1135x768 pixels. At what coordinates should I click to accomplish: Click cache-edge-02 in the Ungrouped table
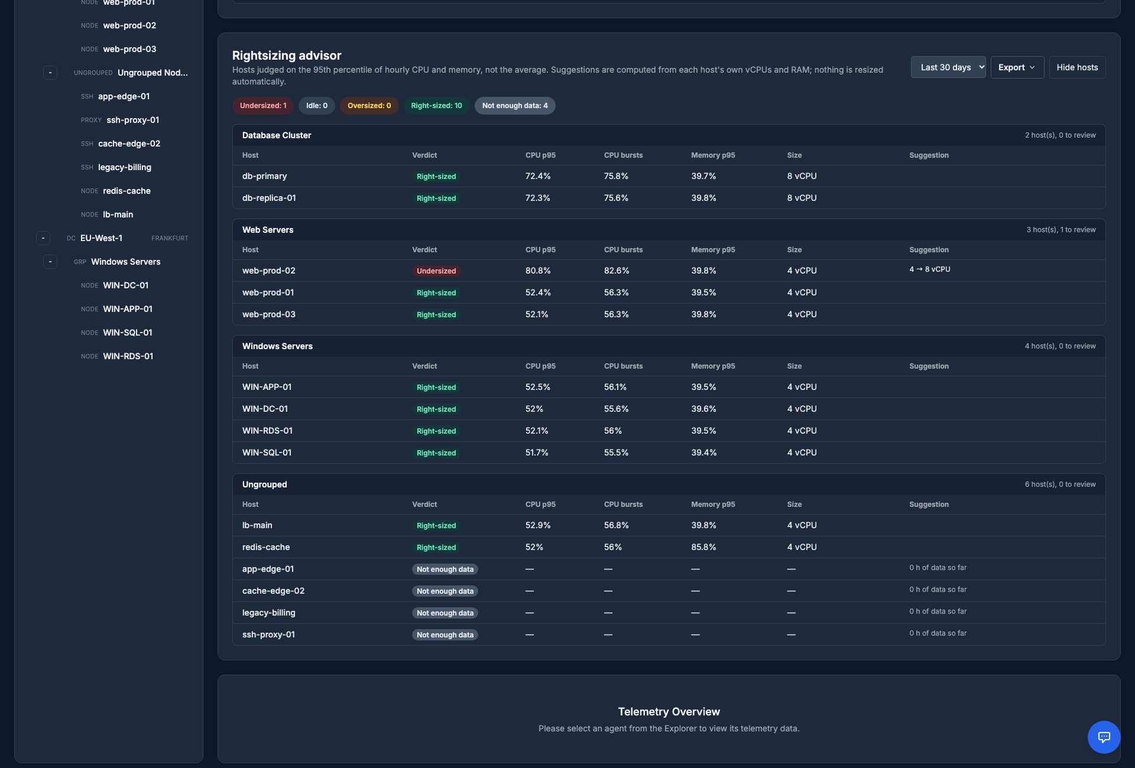click(273, 591)
